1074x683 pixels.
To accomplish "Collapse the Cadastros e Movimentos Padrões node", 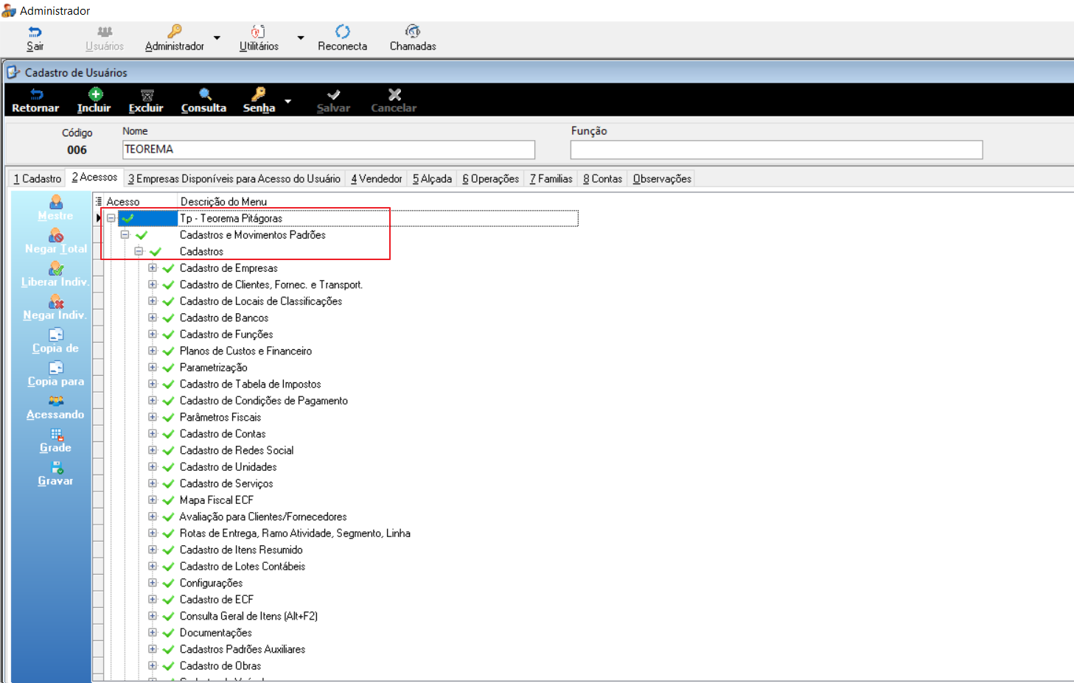I will click(125, 235).
